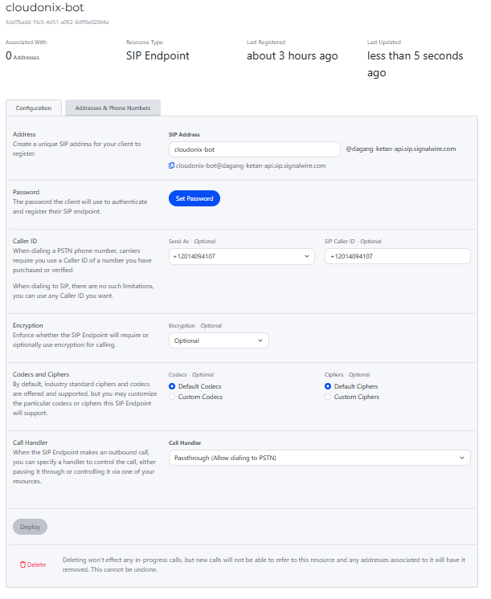
Task: Choose the Custom Ciphers option
Action: [328, 397]
